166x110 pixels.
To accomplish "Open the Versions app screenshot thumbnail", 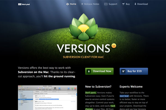I will pos(48,98).
